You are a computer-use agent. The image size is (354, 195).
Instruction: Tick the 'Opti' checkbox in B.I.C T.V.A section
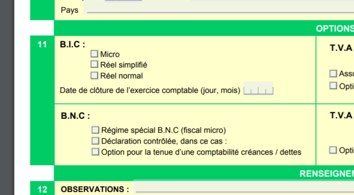[x=333, y=85]
